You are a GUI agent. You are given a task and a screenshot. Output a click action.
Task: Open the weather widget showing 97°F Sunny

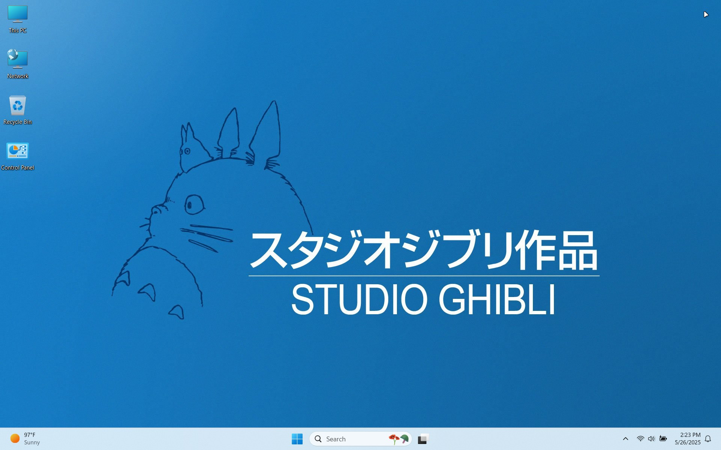25,439
